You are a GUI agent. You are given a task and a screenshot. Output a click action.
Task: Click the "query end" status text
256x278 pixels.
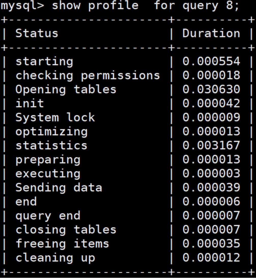click(48, 216)
